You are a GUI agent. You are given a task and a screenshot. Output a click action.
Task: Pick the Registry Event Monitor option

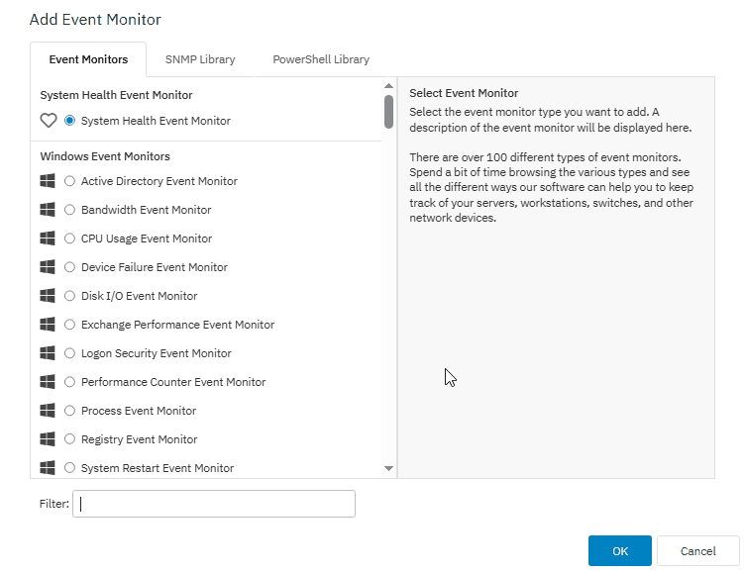tap(69, 439)
